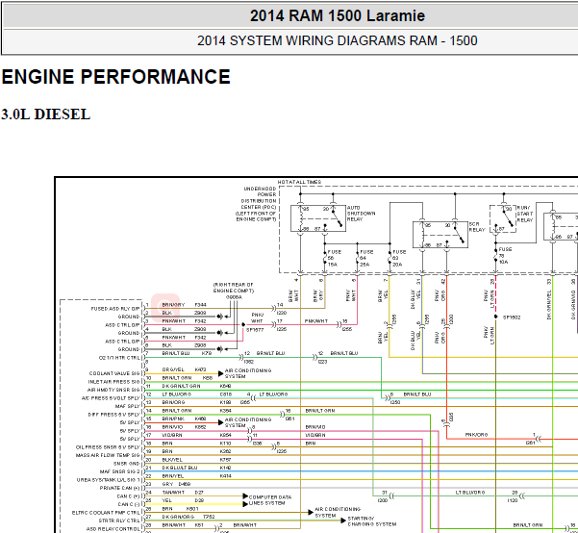Click the 'RUN/START RELAY' label
The image size is (578, 533).
tap(525, 214)
